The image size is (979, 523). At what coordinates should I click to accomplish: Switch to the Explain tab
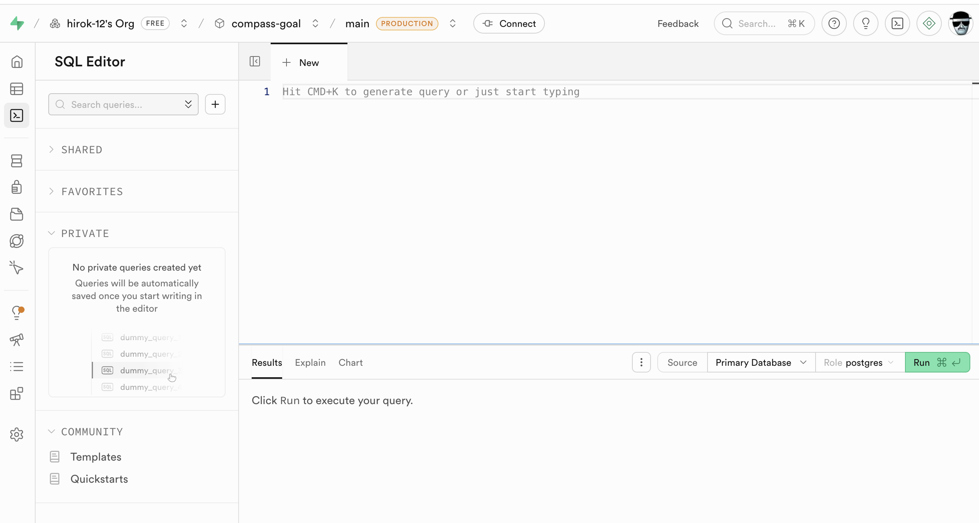(x=310, y=362)
